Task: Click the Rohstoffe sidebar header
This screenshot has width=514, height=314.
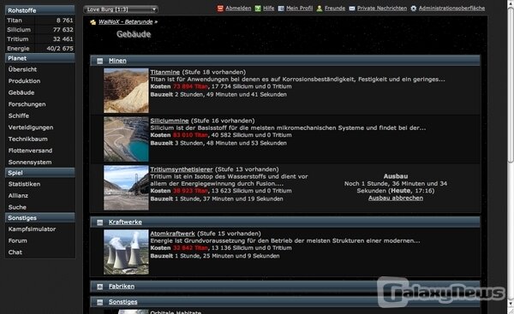Action: [x=40, y=10]
